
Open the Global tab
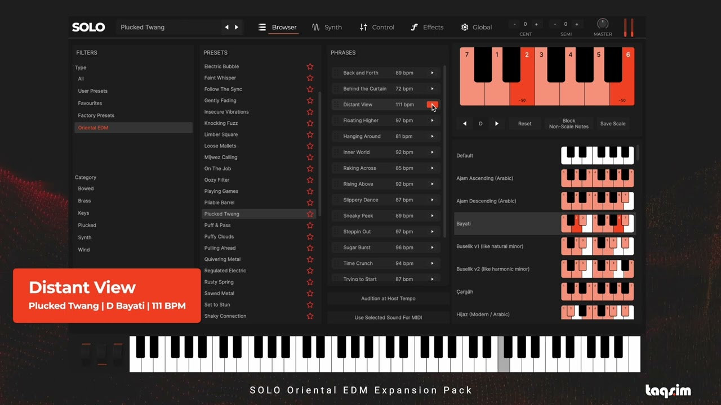(x=477, y=27)
